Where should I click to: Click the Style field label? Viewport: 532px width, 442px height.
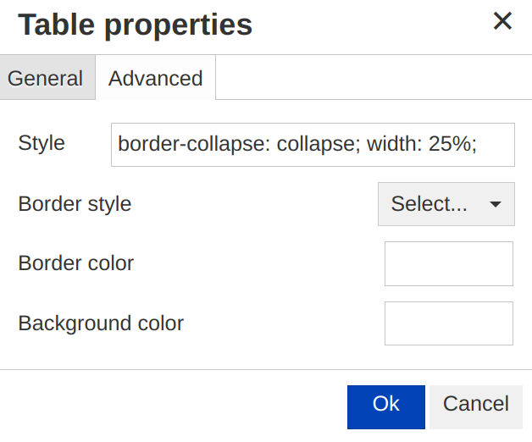pos(42,143)
